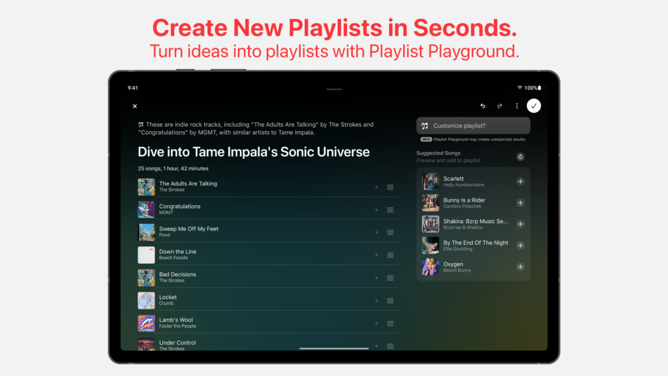668x376 pixels.
Task: Confirm playlist with the checkmark button
Action: pyautogui.click(x=534, y=106)
